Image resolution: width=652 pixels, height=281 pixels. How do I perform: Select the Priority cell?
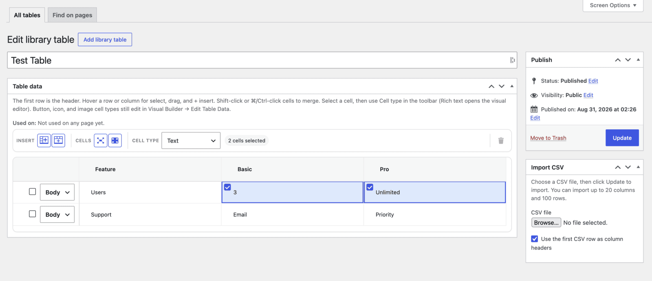click(434, 214)
